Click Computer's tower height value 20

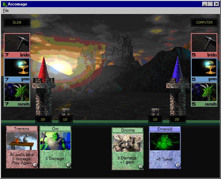pyautogui.click(x=178, y=119)
